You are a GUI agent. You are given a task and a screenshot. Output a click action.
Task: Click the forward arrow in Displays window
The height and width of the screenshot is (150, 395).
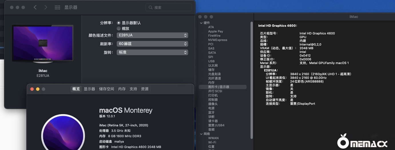46,7
